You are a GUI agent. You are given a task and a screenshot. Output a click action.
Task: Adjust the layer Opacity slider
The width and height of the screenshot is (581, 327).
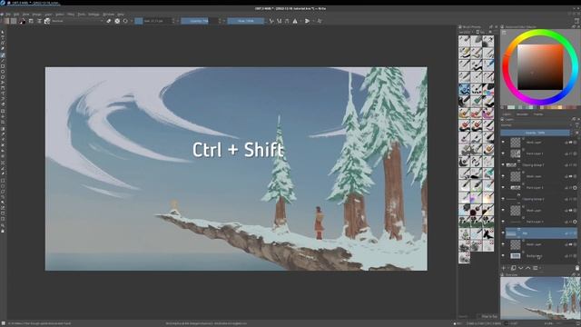536,133
